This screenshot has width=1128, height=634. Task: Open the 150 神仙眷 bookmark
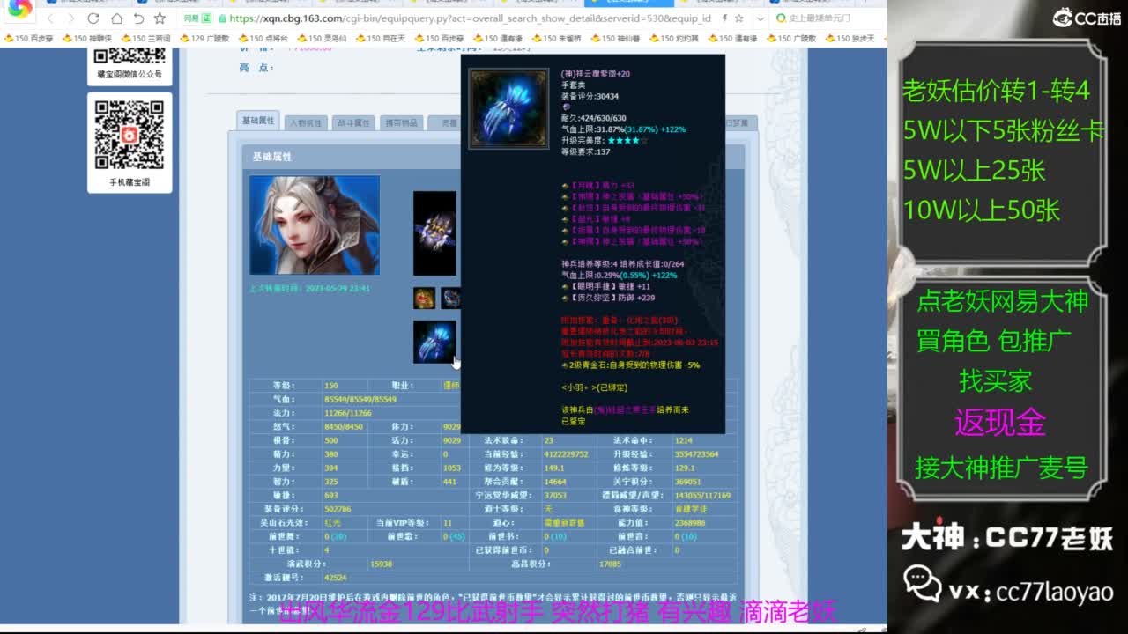click(615, 39)
